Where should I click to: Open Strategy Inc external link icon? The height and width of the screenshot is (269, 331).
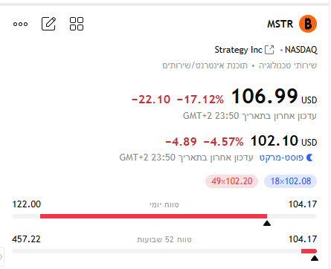(x=269, y=50)
